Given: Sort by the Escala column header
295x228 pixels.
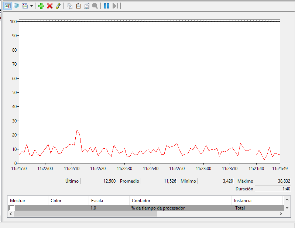Looking at the screenshot, I should pyautogui.click(x=109, y=201).
